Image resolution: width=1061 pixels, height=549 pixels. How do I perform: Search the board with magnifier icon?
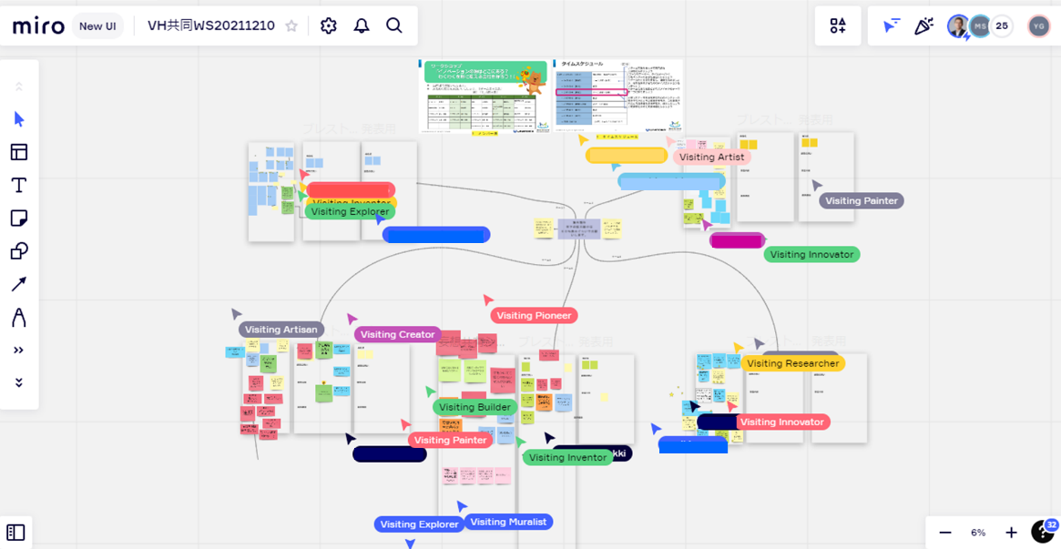pyautogui.click(x=394, y=25)
